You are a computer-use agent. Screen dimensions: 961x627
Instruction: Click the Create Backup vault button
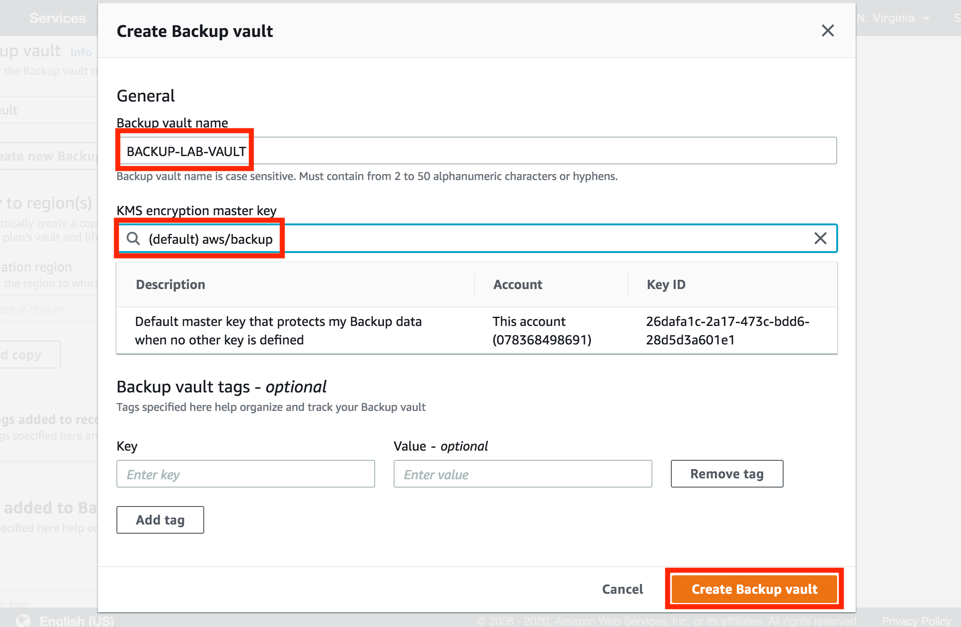click(754, 589)
